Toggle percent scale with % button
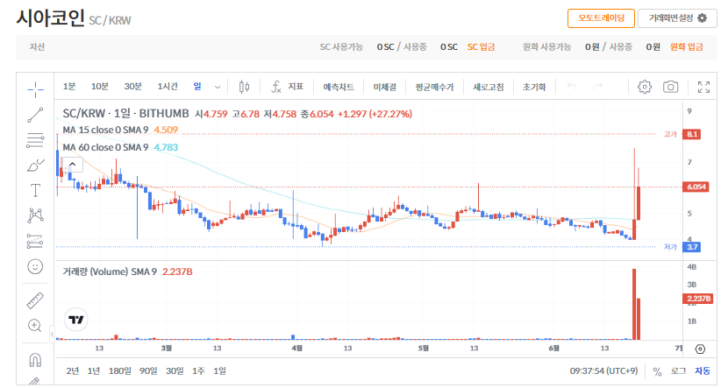 pyautogui.click(x=658, y=371)
